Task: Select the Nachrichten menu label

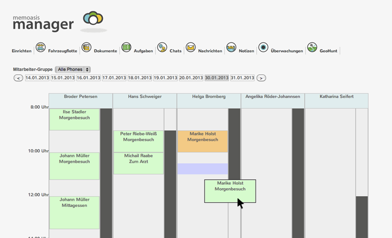Action: pos(210,51)
